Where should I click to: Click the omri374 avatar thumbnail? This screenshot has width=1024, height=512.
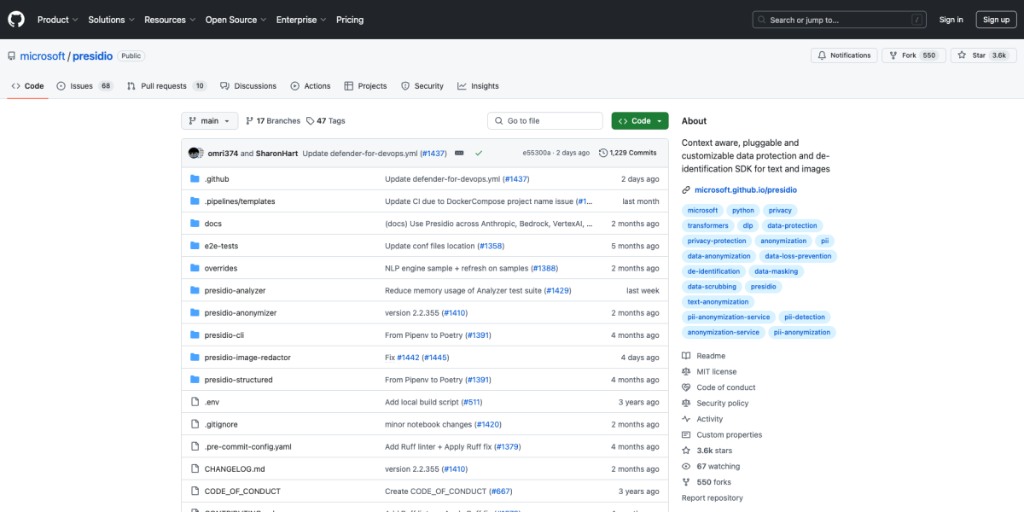(195, 153)
